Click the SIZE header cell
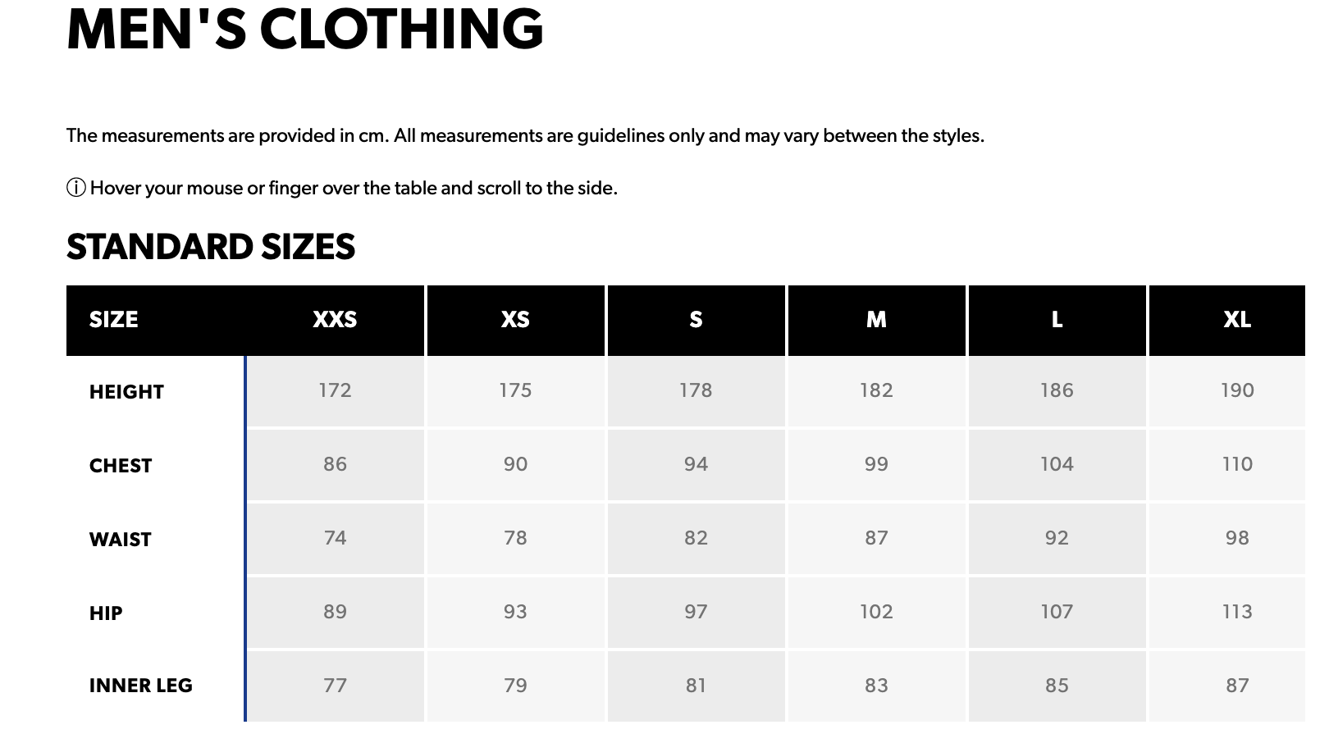Image resolution: width=1329 pixels, height=743 pixels. pyautogui.click(x=114, y=320)
